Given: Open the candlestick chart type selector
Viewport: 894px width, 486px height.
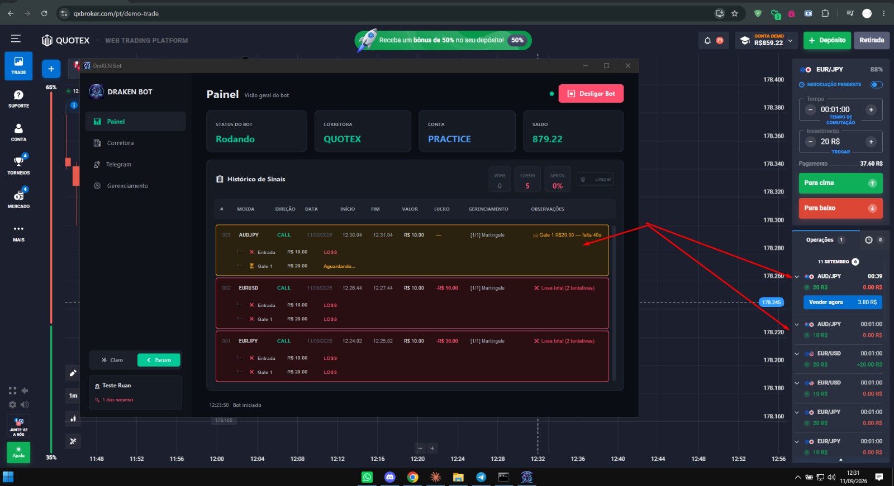Looking at the screenshot, I should coord(73,418).
